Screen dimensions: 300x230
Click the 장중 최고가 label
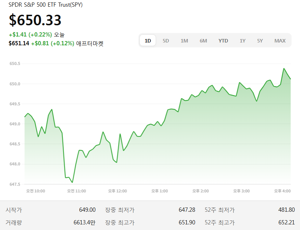click(120, 223)
